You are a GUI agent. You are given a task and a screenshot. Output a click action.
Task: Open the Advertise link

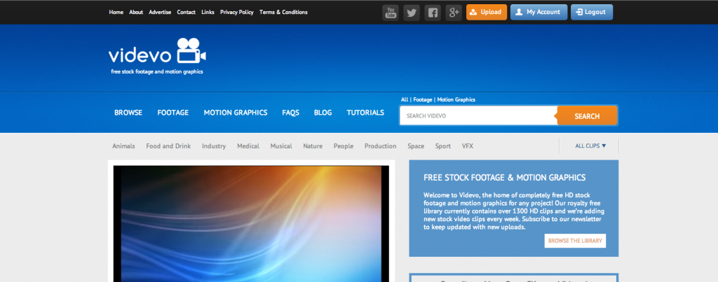coord(160,13)
